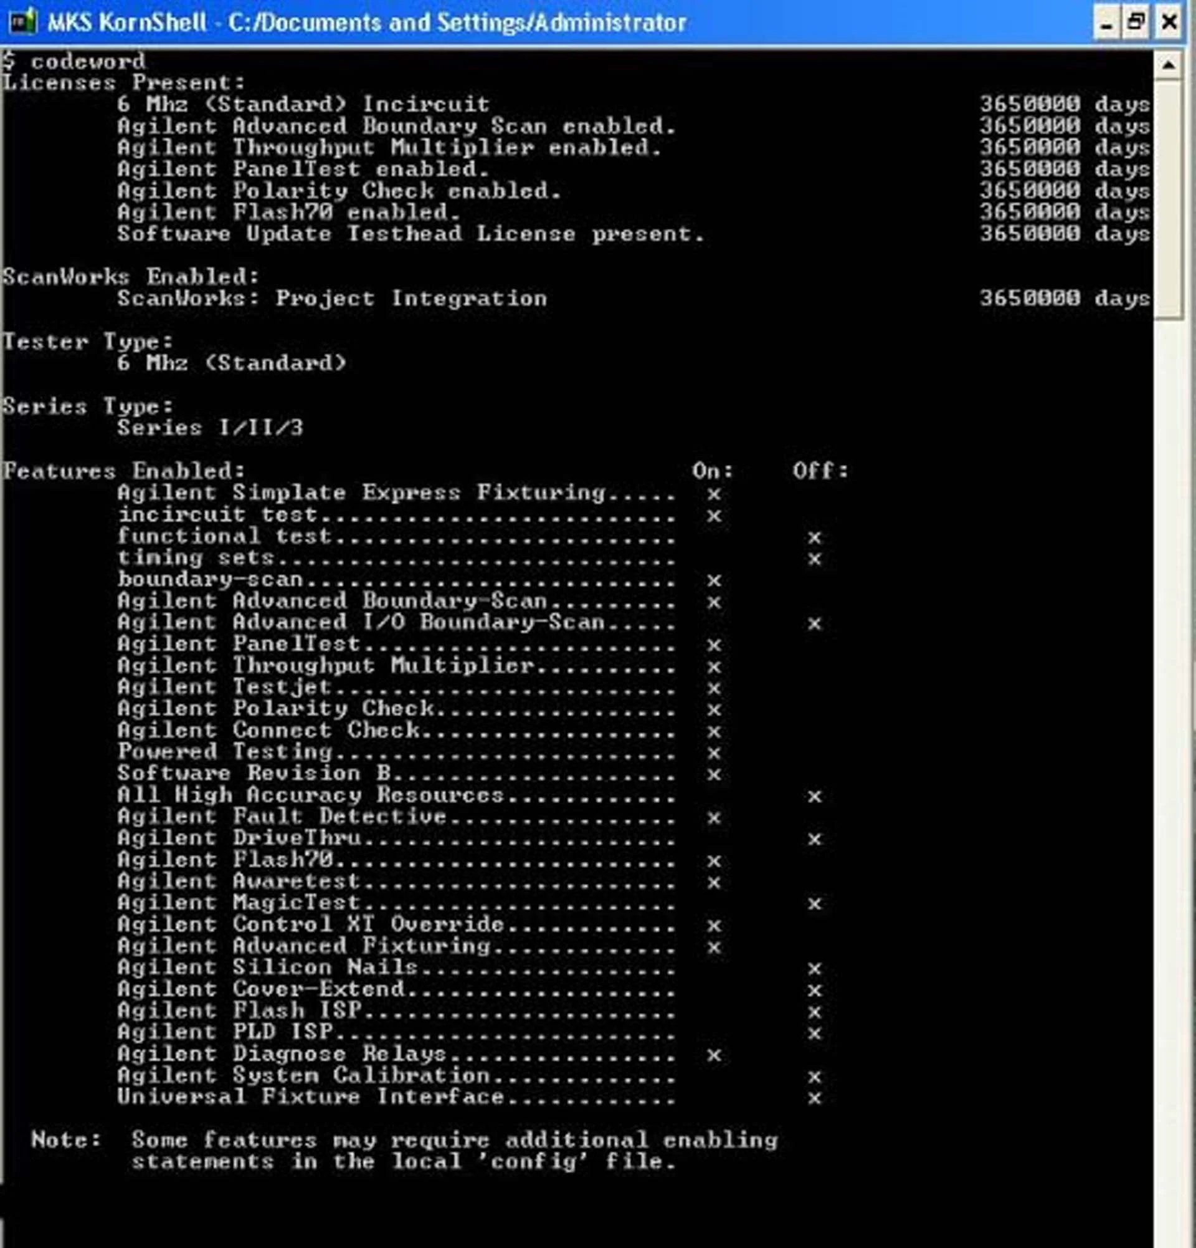Click '6 Mhz (Standard)' under Tester Type
Viewport: 1196px width, 1248px height.
point(232,363)
